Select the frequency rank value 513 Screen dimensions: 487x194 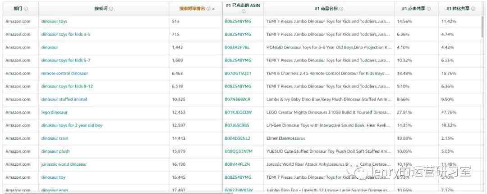coord(175,22)
